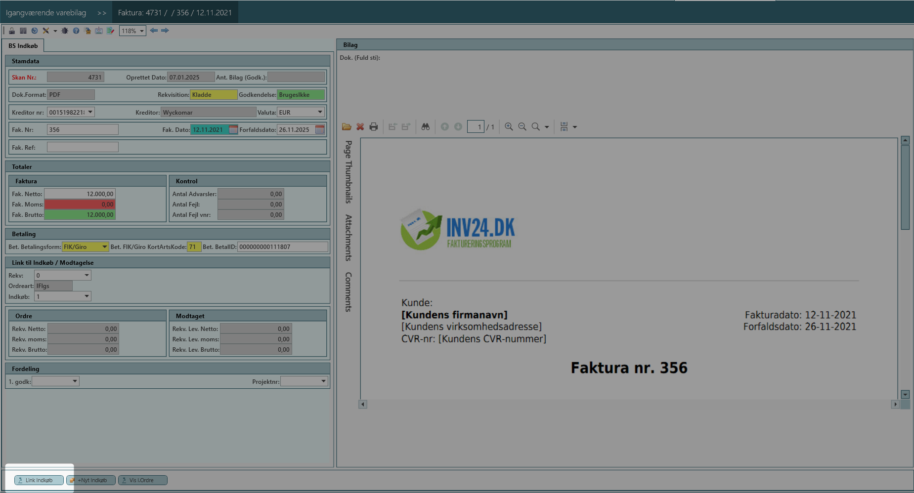The image size is (914, 493).
Task: Click the page layout icon
Action: pyautogui.click(x=564, y=127)
